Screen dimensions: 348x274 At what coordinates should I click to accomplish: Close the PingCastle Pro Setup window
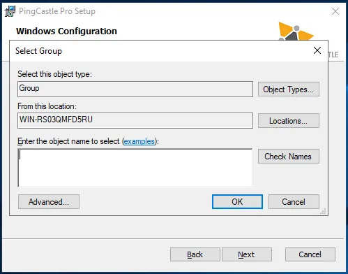click(335, 11)
